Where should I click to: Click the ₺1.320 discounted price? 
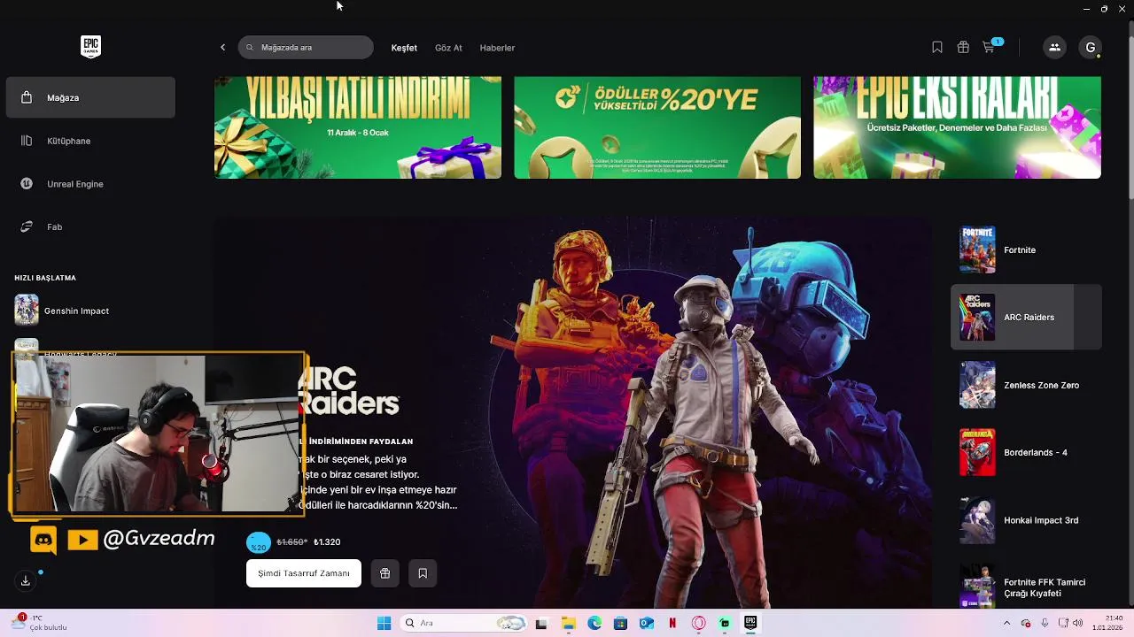click(x=327, y=541)
